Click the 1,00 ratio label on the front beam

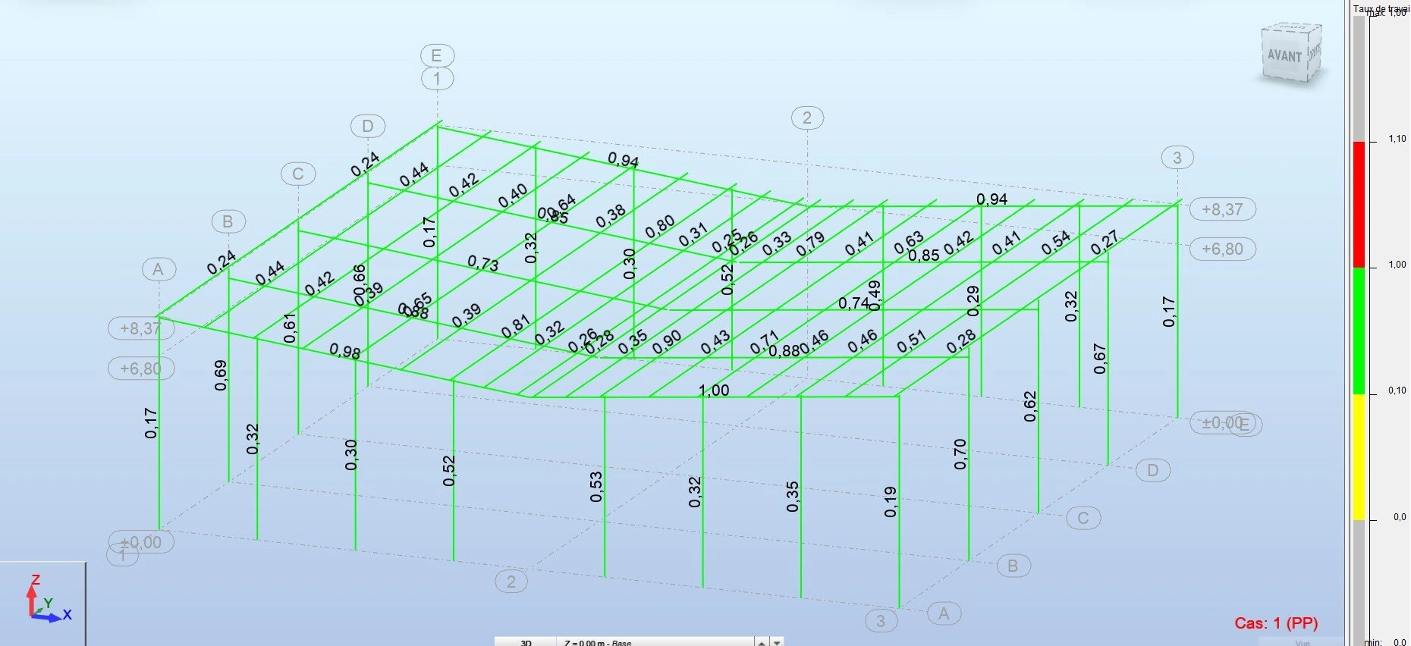click(x=713, y=390)
